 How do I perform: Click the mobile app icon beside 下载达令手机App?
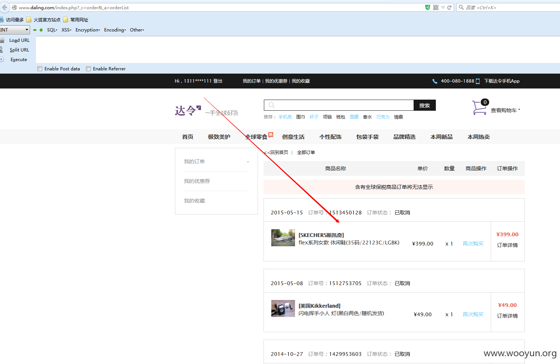478,81
